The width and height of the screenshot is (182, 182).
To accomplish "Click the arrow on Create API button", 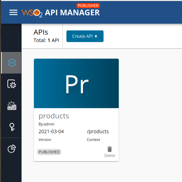I will coord(96,36).
